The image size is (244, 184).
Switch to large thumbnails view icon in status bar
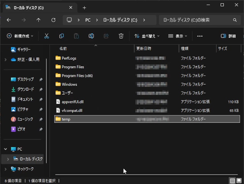tap(239, 181)
